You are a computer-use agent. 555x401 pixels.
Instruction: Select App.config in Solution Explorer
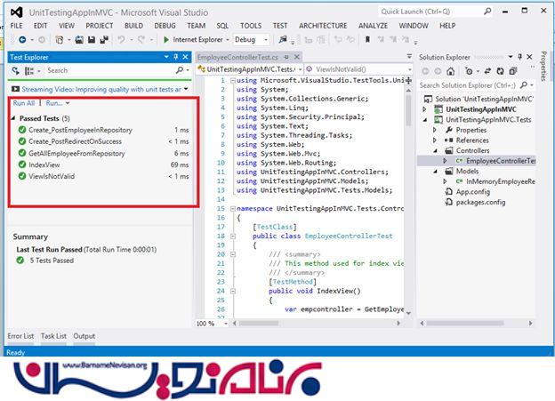tap(473, 192)
